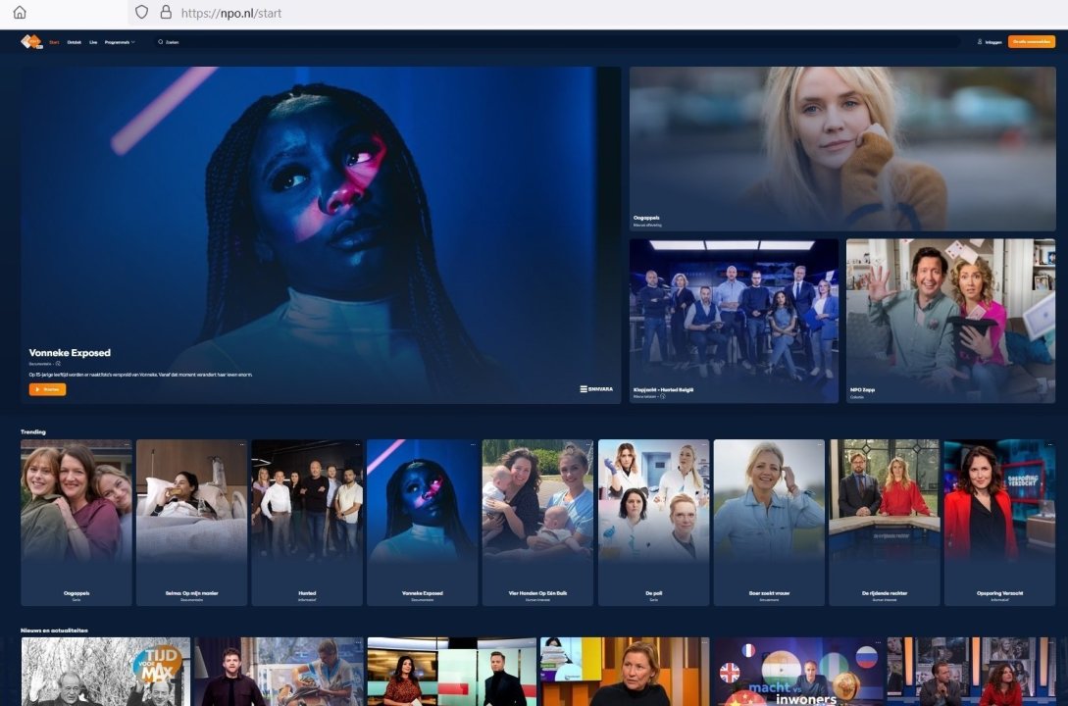Click browser home icon
This screenshot has height=706, width=1068.
click(20, 13)
